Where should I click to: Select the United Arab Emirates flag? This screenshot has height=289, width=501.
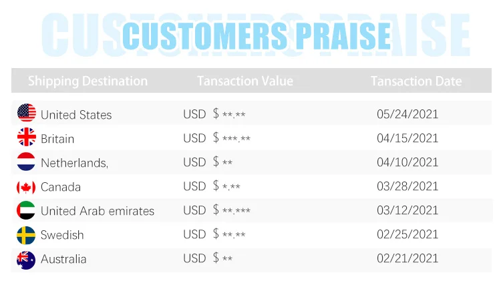click(27, 210)
